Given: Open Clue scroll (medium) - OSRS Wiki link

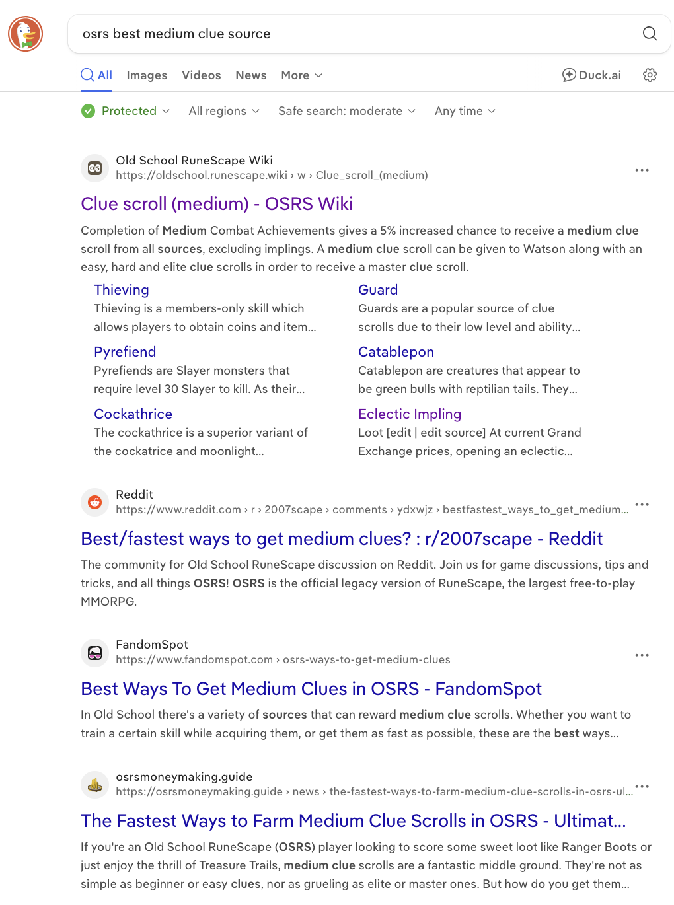Looking at the screenshot, I should point(217,204).
